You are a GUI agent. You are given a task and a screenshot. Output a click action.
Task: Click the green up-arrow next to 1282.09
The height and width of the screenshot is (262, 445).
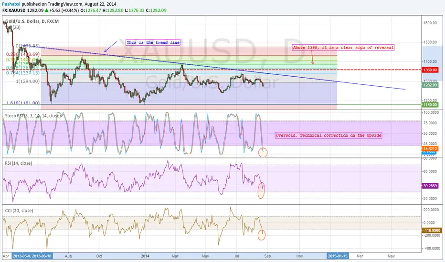point(46,10)
